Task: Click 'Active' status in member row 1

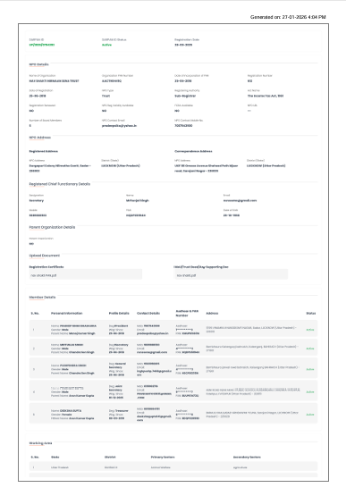Action: coord(310,330)
